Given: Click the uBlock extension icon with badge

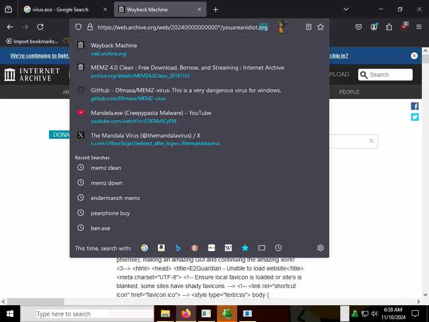Looking at the screenshot, I should click(404, 26).
